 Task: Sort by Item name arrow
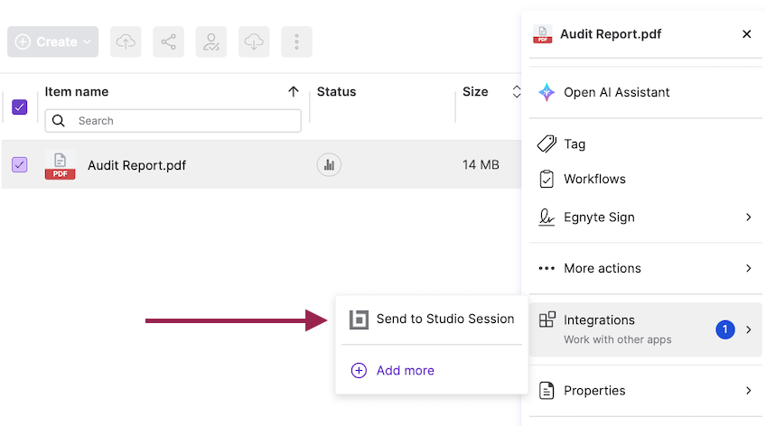click(293, 92)
